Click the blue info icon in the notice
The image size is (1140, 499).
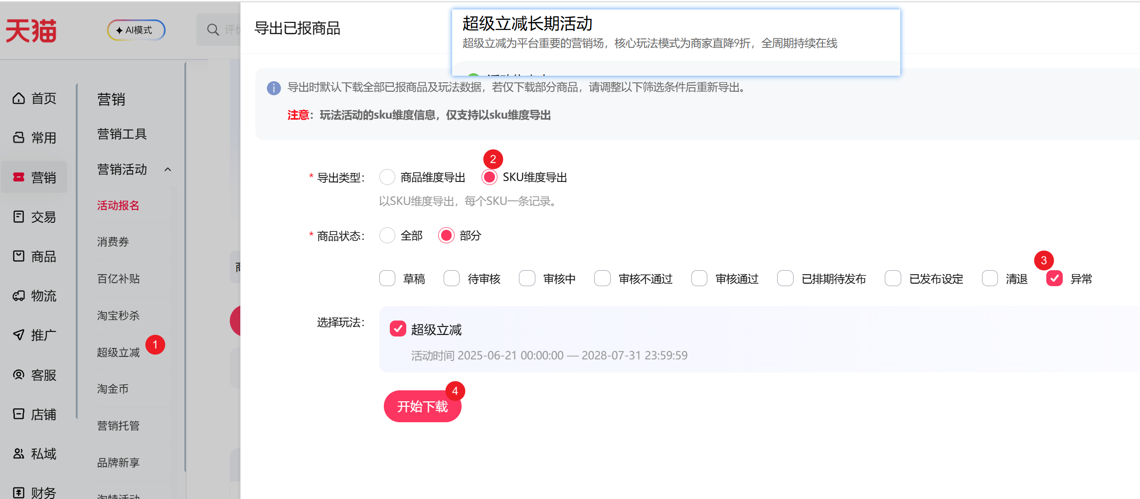click(x=274, y=88)
